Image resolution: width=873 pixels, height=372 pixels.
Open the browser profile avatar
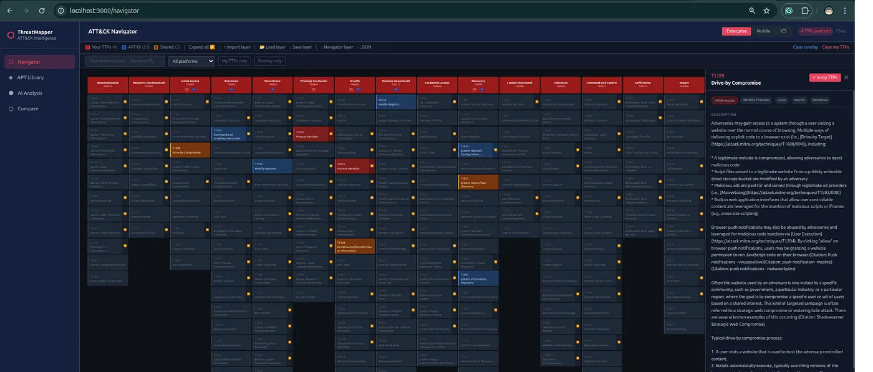coord(829,11)
